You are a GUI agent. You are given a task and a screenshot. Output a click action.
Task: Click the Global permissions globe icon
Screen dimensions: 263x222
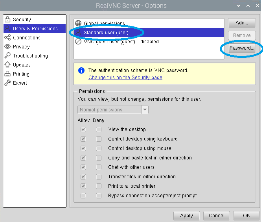(x=78, y=23)
